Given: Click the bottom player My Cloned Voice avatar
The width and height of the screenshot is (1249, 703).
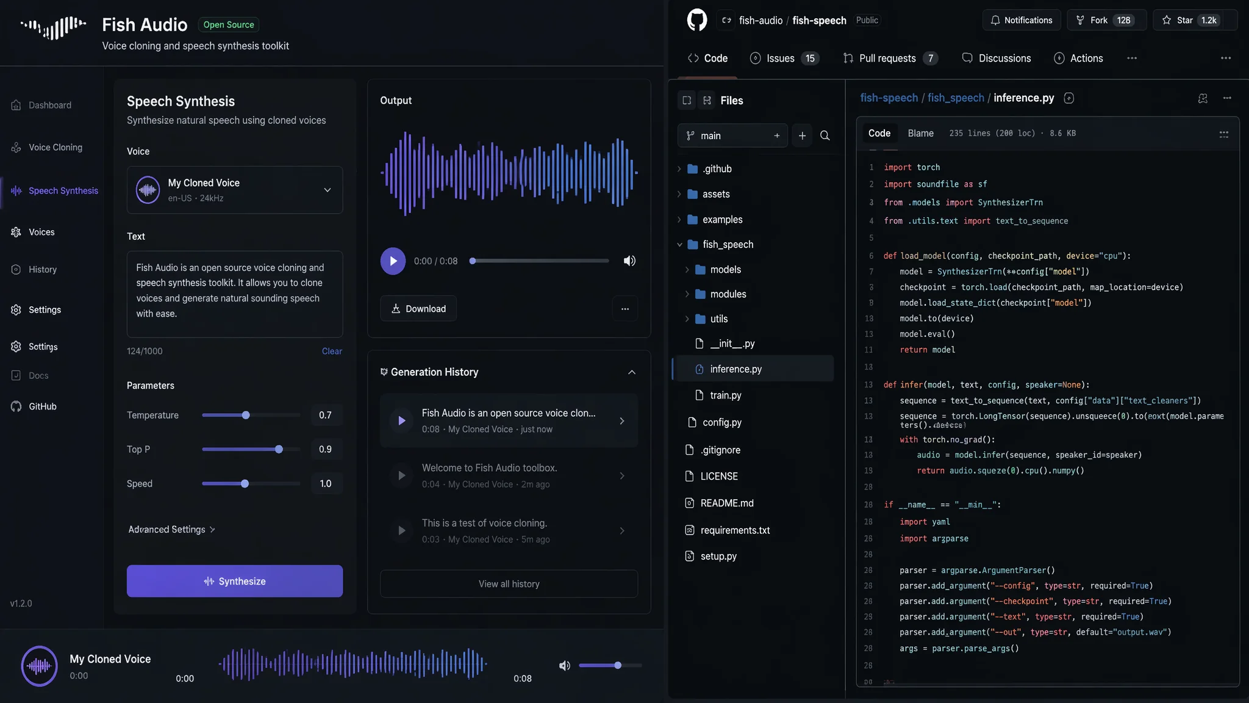Looking at the screenshot, I should coord(40,666).
